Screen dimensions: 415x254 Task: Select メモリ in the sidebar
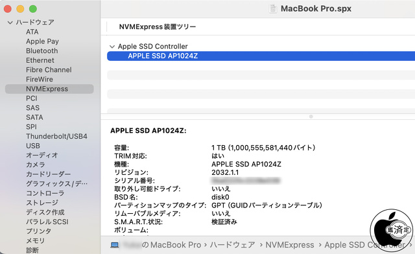[36, 241]
